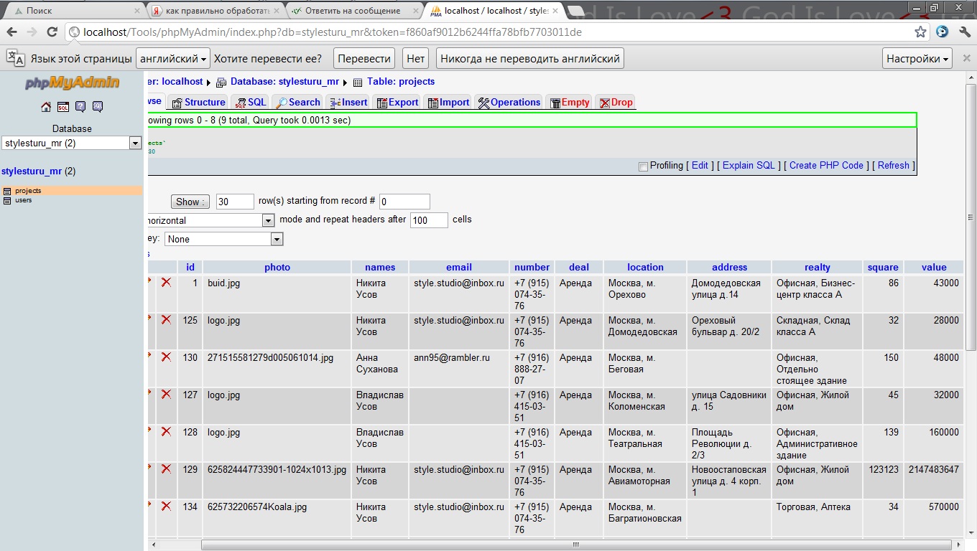The image size is (977, 551).
Task: Click the starting record number field
Action: tap(404, 202)
